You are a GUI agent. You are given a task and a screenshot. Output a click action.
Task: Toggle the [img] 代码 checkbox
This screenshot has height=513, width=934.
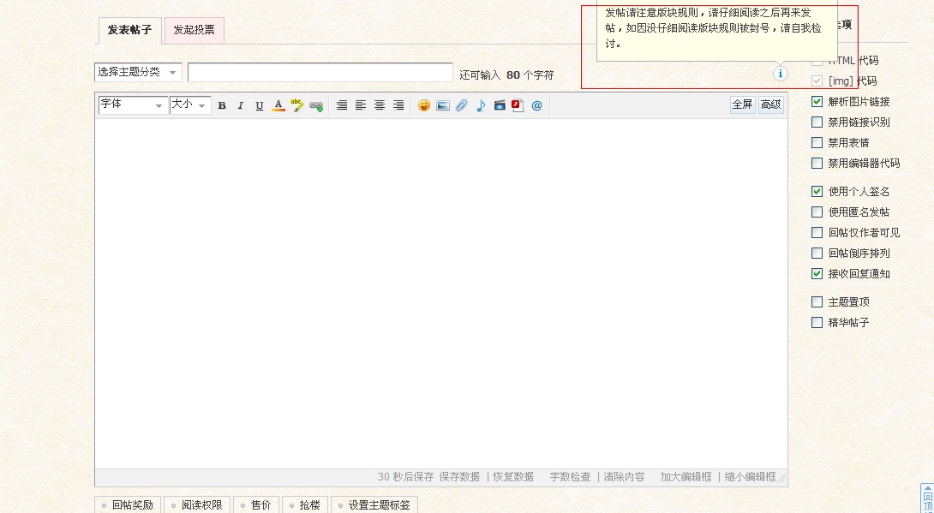[817, 81]
